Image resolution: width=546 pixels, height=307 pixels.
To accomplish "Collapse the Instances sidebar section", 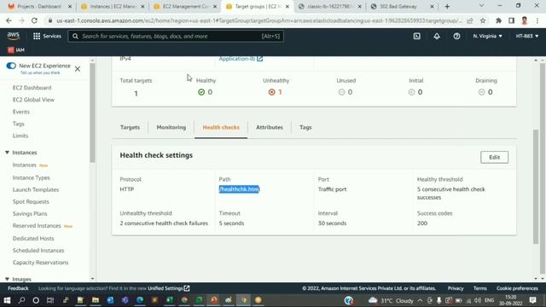I will pos(7,153).
